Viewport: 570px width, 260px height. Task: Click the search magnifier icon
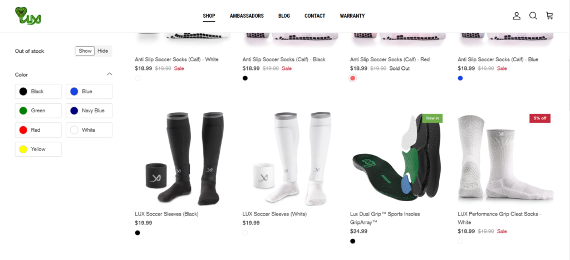point(533,16)
